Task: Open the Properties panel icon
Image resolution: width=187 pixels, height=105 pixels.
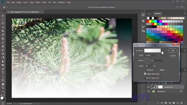Action: 143,21
